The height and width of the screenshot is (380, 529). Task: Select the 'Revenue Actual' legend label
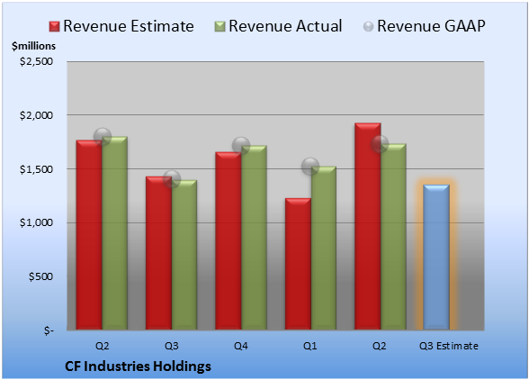(285, 26)
